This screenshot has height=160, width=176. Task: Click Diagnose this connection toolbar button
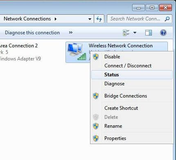pyautogui.click(x=32, y=33)
